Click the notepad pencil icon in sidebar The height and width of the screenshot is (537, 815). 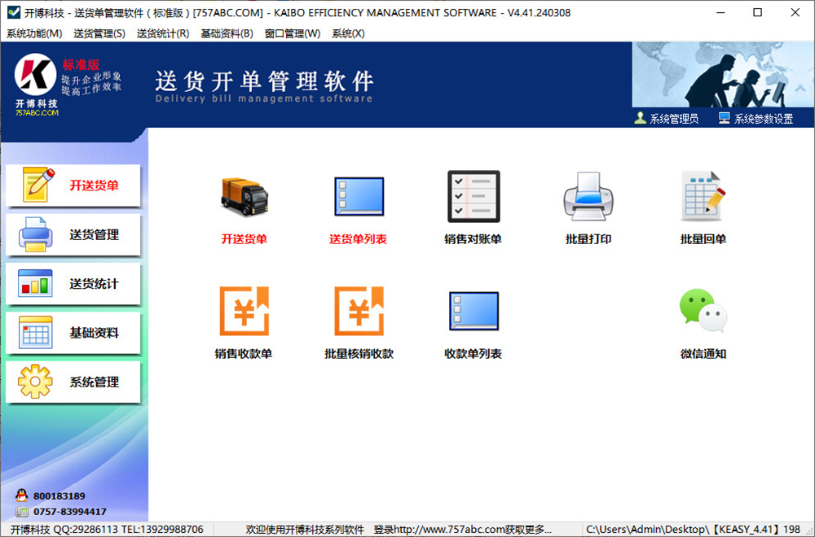[38, 185]
